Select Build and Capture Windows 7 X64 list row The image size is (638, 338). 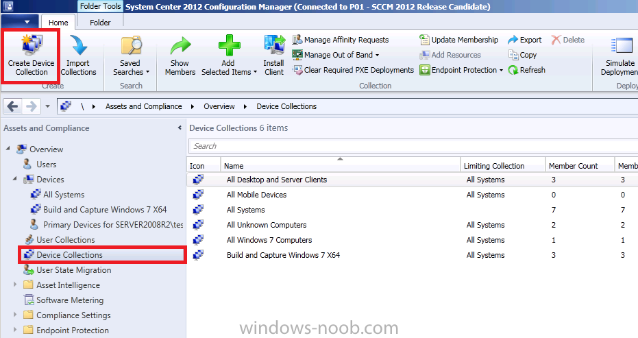413,255
